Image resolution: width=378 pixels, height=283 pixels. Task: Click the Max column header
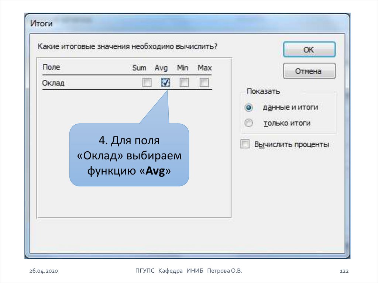point(205,68)
